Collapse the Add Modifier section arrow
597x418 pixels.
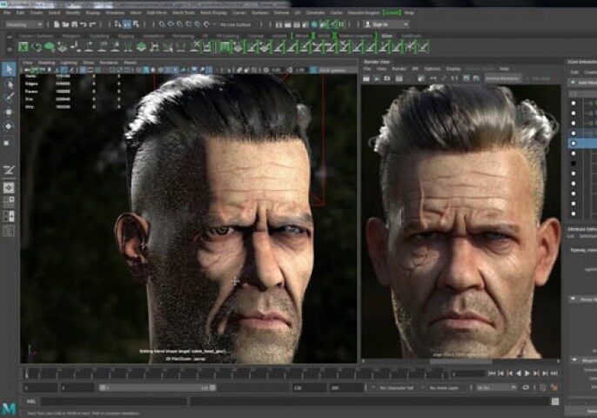click(x=573, y=83)
